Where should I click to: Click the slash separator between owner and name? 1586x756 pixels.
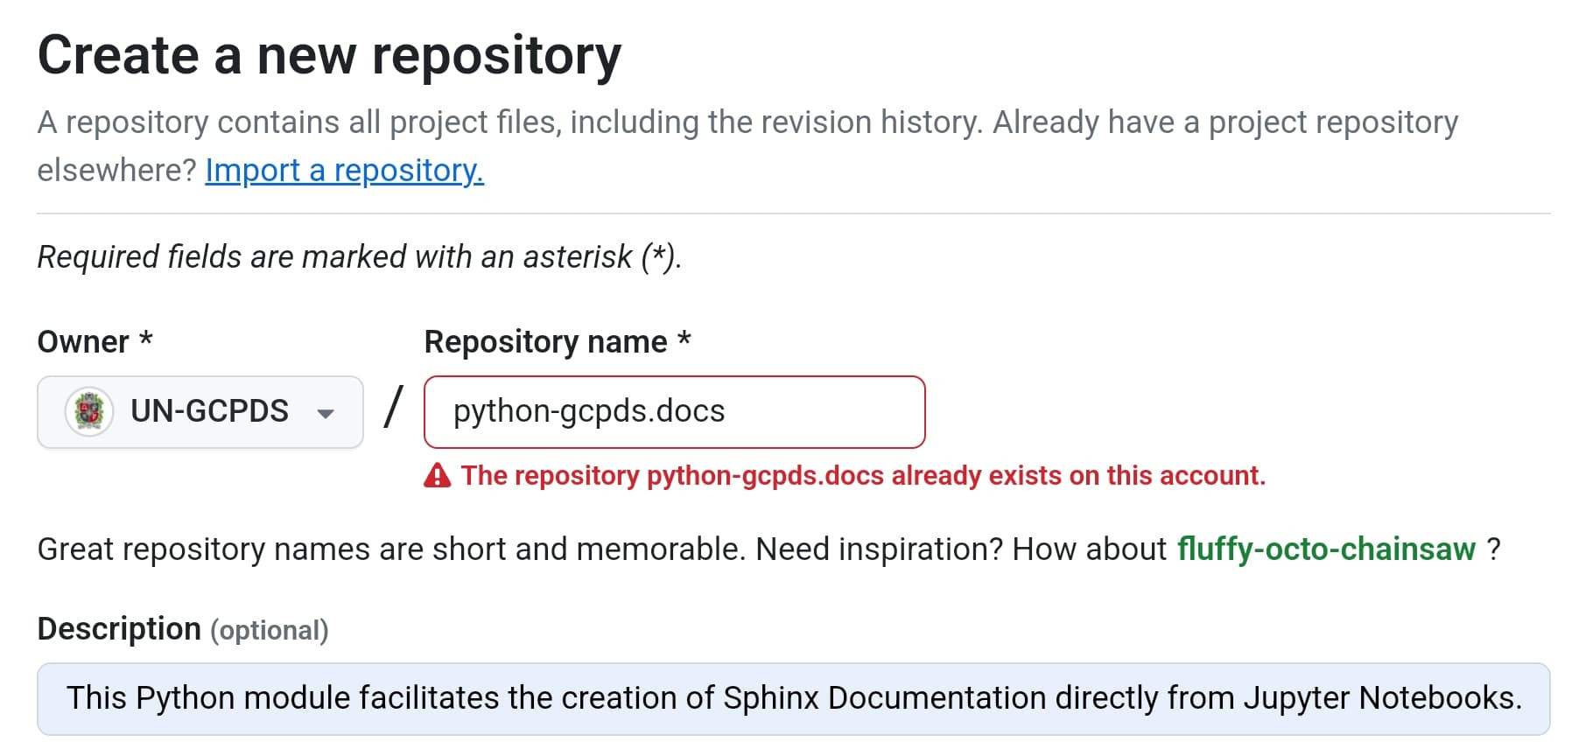[394, 408]
